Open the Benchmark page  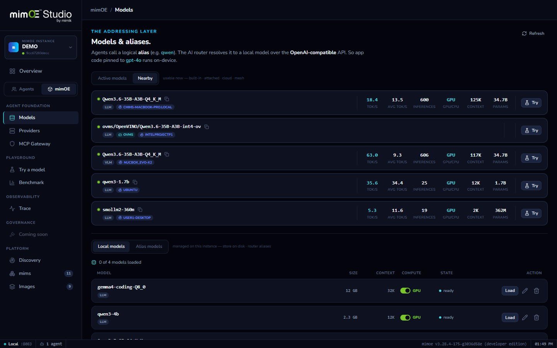click(x=41, y=183)
